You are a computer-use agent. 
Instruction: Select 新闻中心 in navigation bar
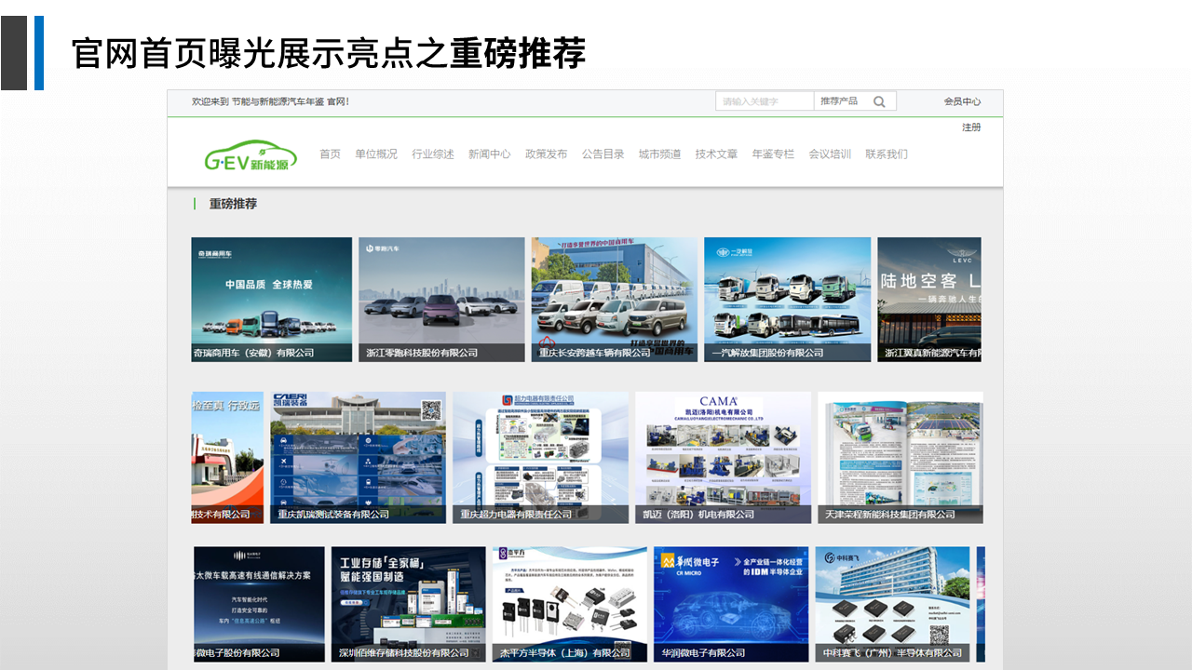pyautogui.click(x=489, y=154)
